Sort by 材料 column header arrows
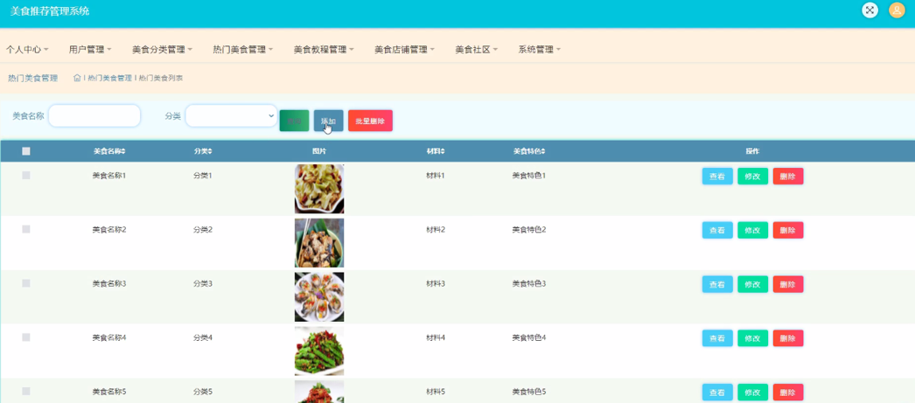Image resolution: width=915 pixels, height=403 pixels. pos(443,151)
